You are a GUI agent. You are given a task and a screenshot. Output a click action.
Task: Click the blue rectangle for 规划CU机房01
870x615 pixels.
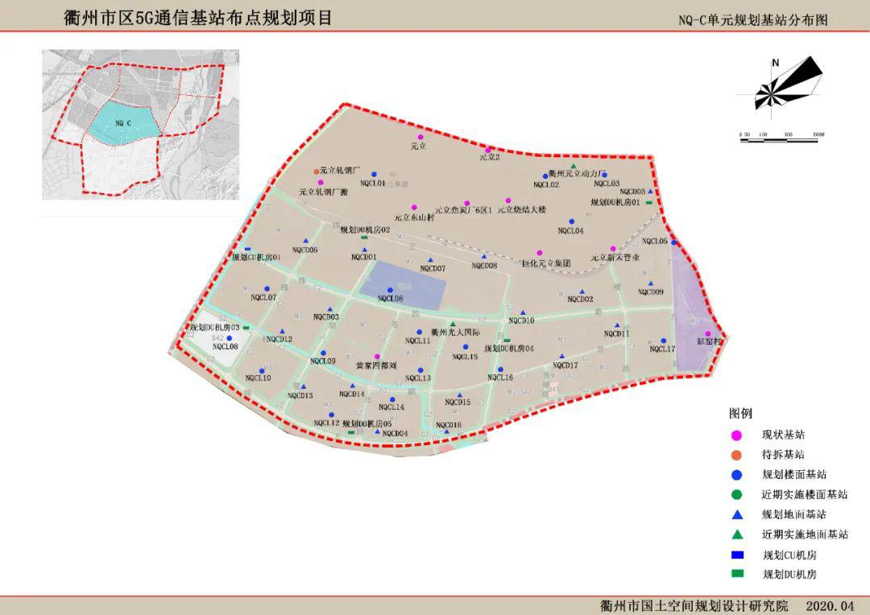coord(247,249)
